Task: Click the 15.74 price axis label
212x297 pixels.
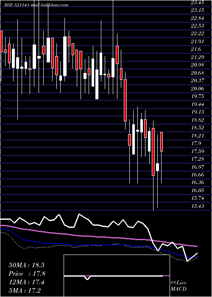Action: pos(198,198)
